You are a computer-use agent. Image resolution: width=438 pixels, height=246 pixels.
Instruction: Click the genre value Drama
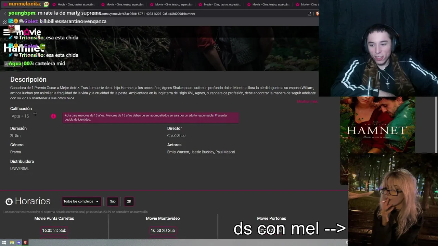coord(15,152)
